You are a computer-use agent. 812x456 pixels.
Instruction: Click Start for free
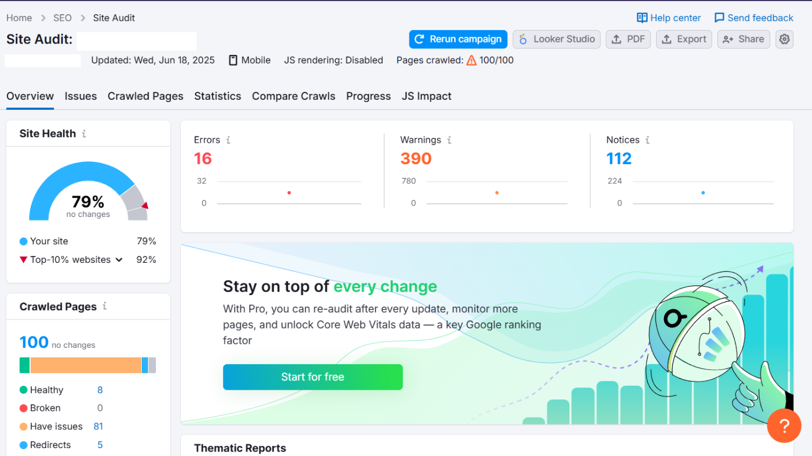pyautogui.click(x=312, y=377)
